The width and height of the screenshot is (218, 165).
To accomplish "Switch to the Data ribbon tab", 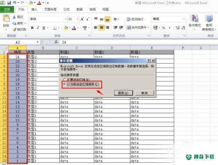I will [x=79, y=10].
